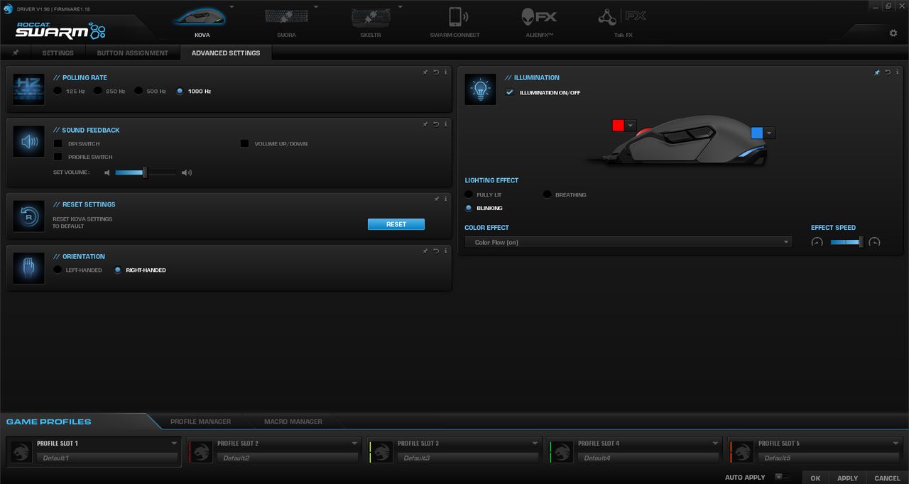Pin the Reset Settings panel
Image resolution: width=909 pixels, height=484 pixels.
point(436,199)
